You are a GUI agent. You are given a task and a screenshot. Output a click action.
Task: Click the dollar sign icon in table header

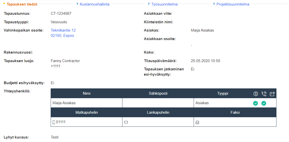[256, 94]
